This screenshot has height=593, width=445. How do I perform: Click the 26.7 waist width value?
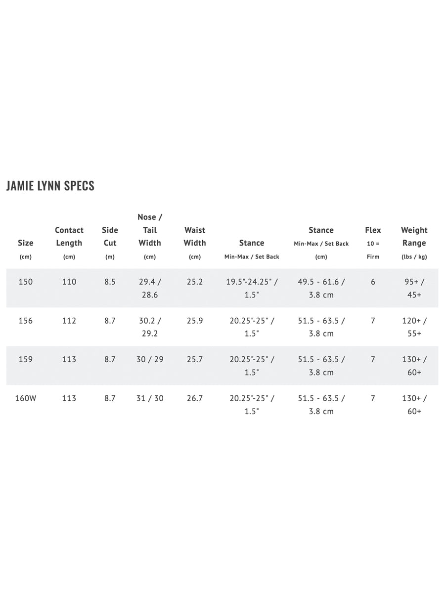pos(195,398)
